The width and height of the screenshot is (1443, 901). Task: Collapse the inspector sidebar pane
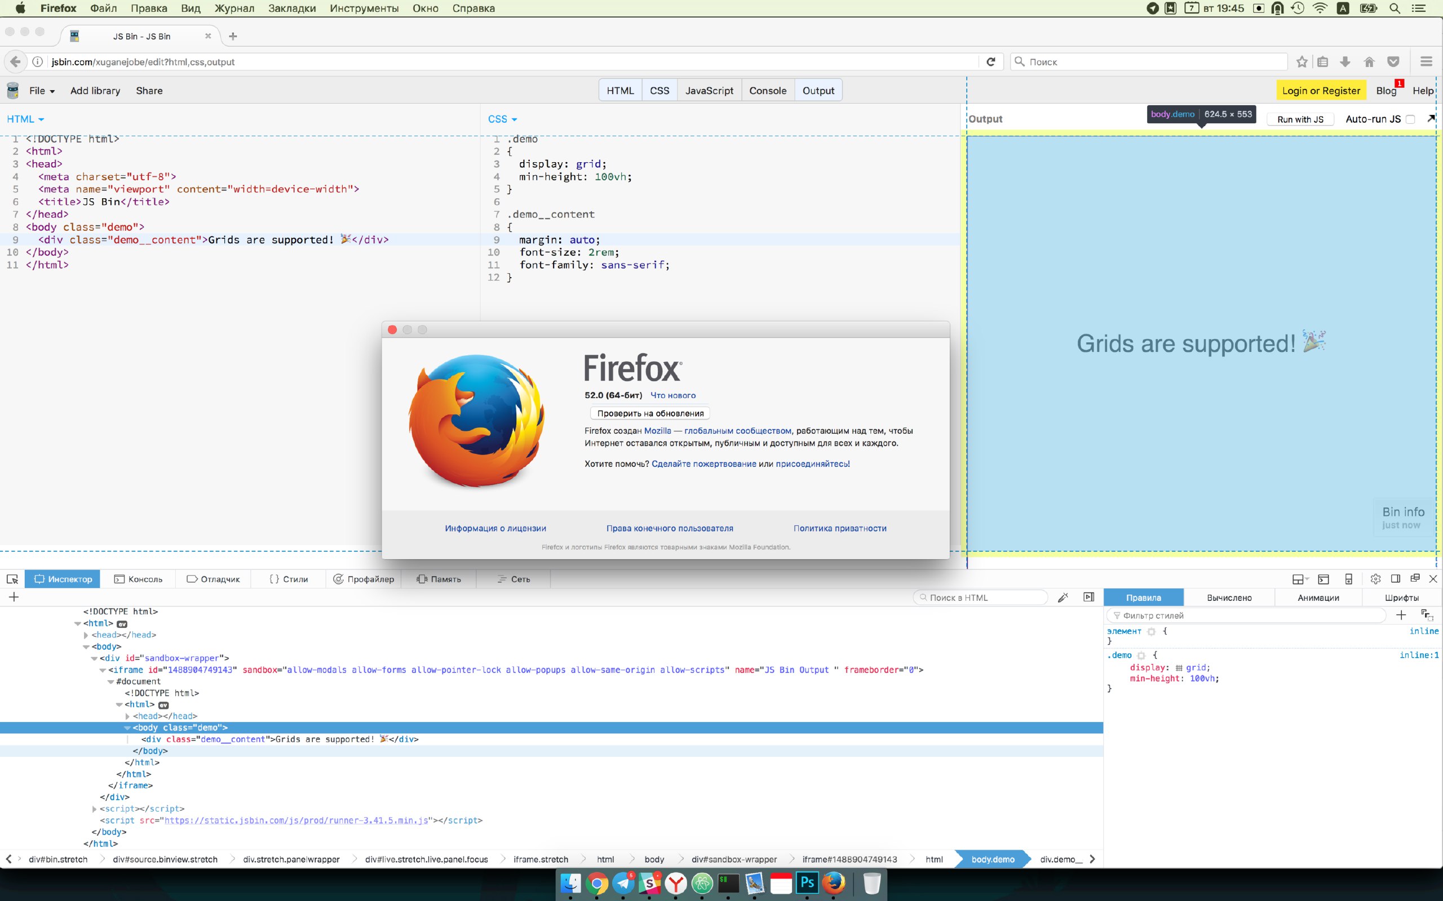[x=1089, y=597]
